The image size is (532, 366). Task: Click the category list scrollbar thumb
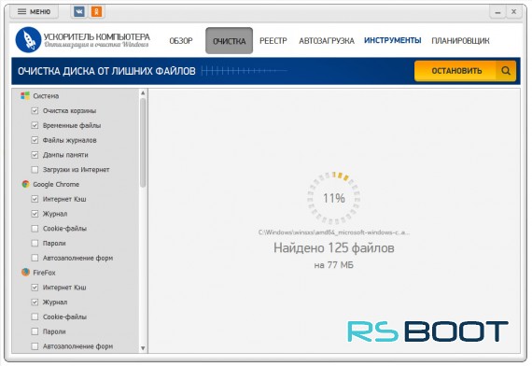[x=143, y=143]
